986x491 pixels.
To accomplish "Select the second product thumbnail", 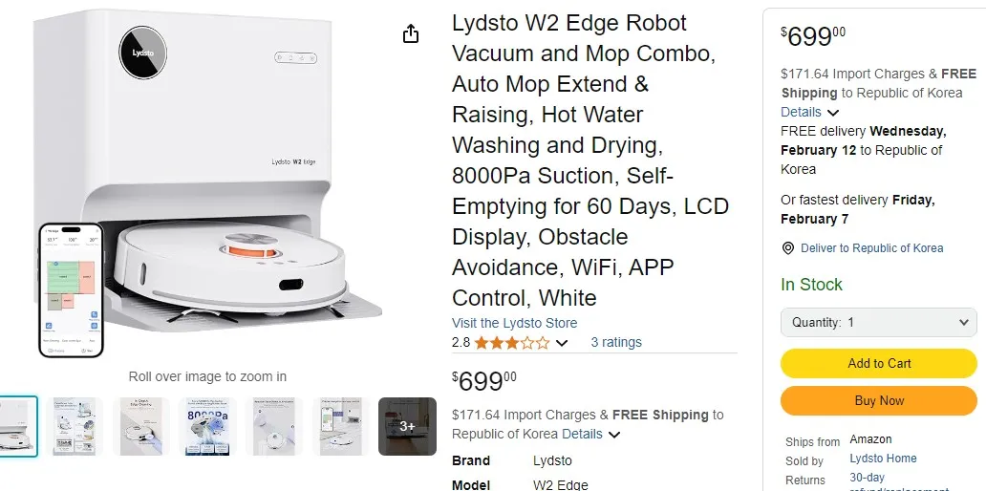I will click(x=75, y=426).
